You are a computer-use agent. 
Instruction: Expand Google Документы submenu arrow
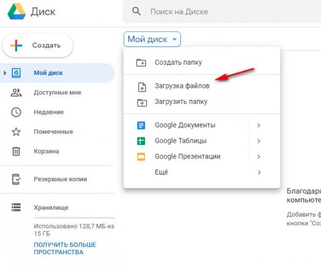[x=259, y=125]
